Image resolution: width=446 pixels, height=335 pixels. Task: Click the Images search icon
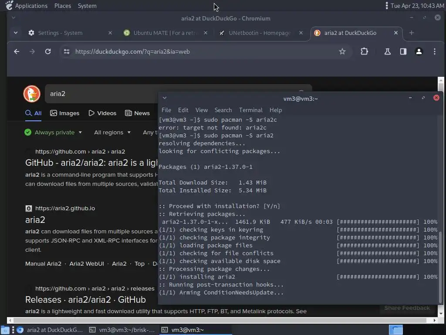point(54,113)
